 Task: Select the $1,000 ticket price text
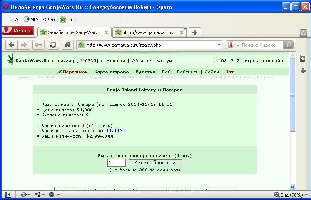(85, 110)
